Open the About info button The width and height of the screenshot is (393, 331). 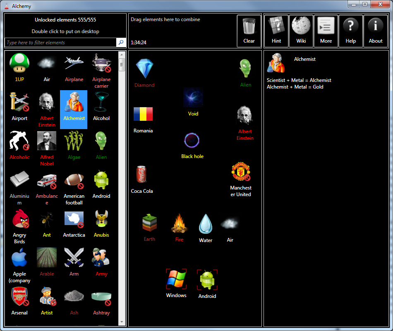pos(376,31)
